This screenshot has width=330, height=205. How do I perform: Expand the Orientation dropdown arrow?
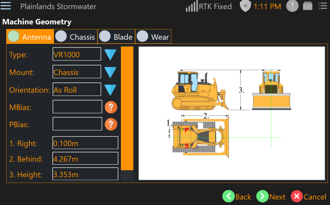[110, 90]
